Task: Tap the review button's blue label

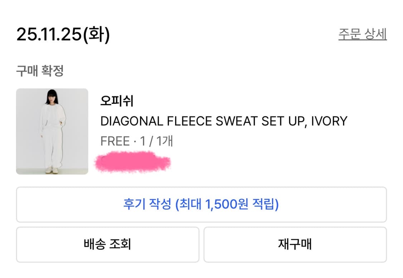Action: 201,204
